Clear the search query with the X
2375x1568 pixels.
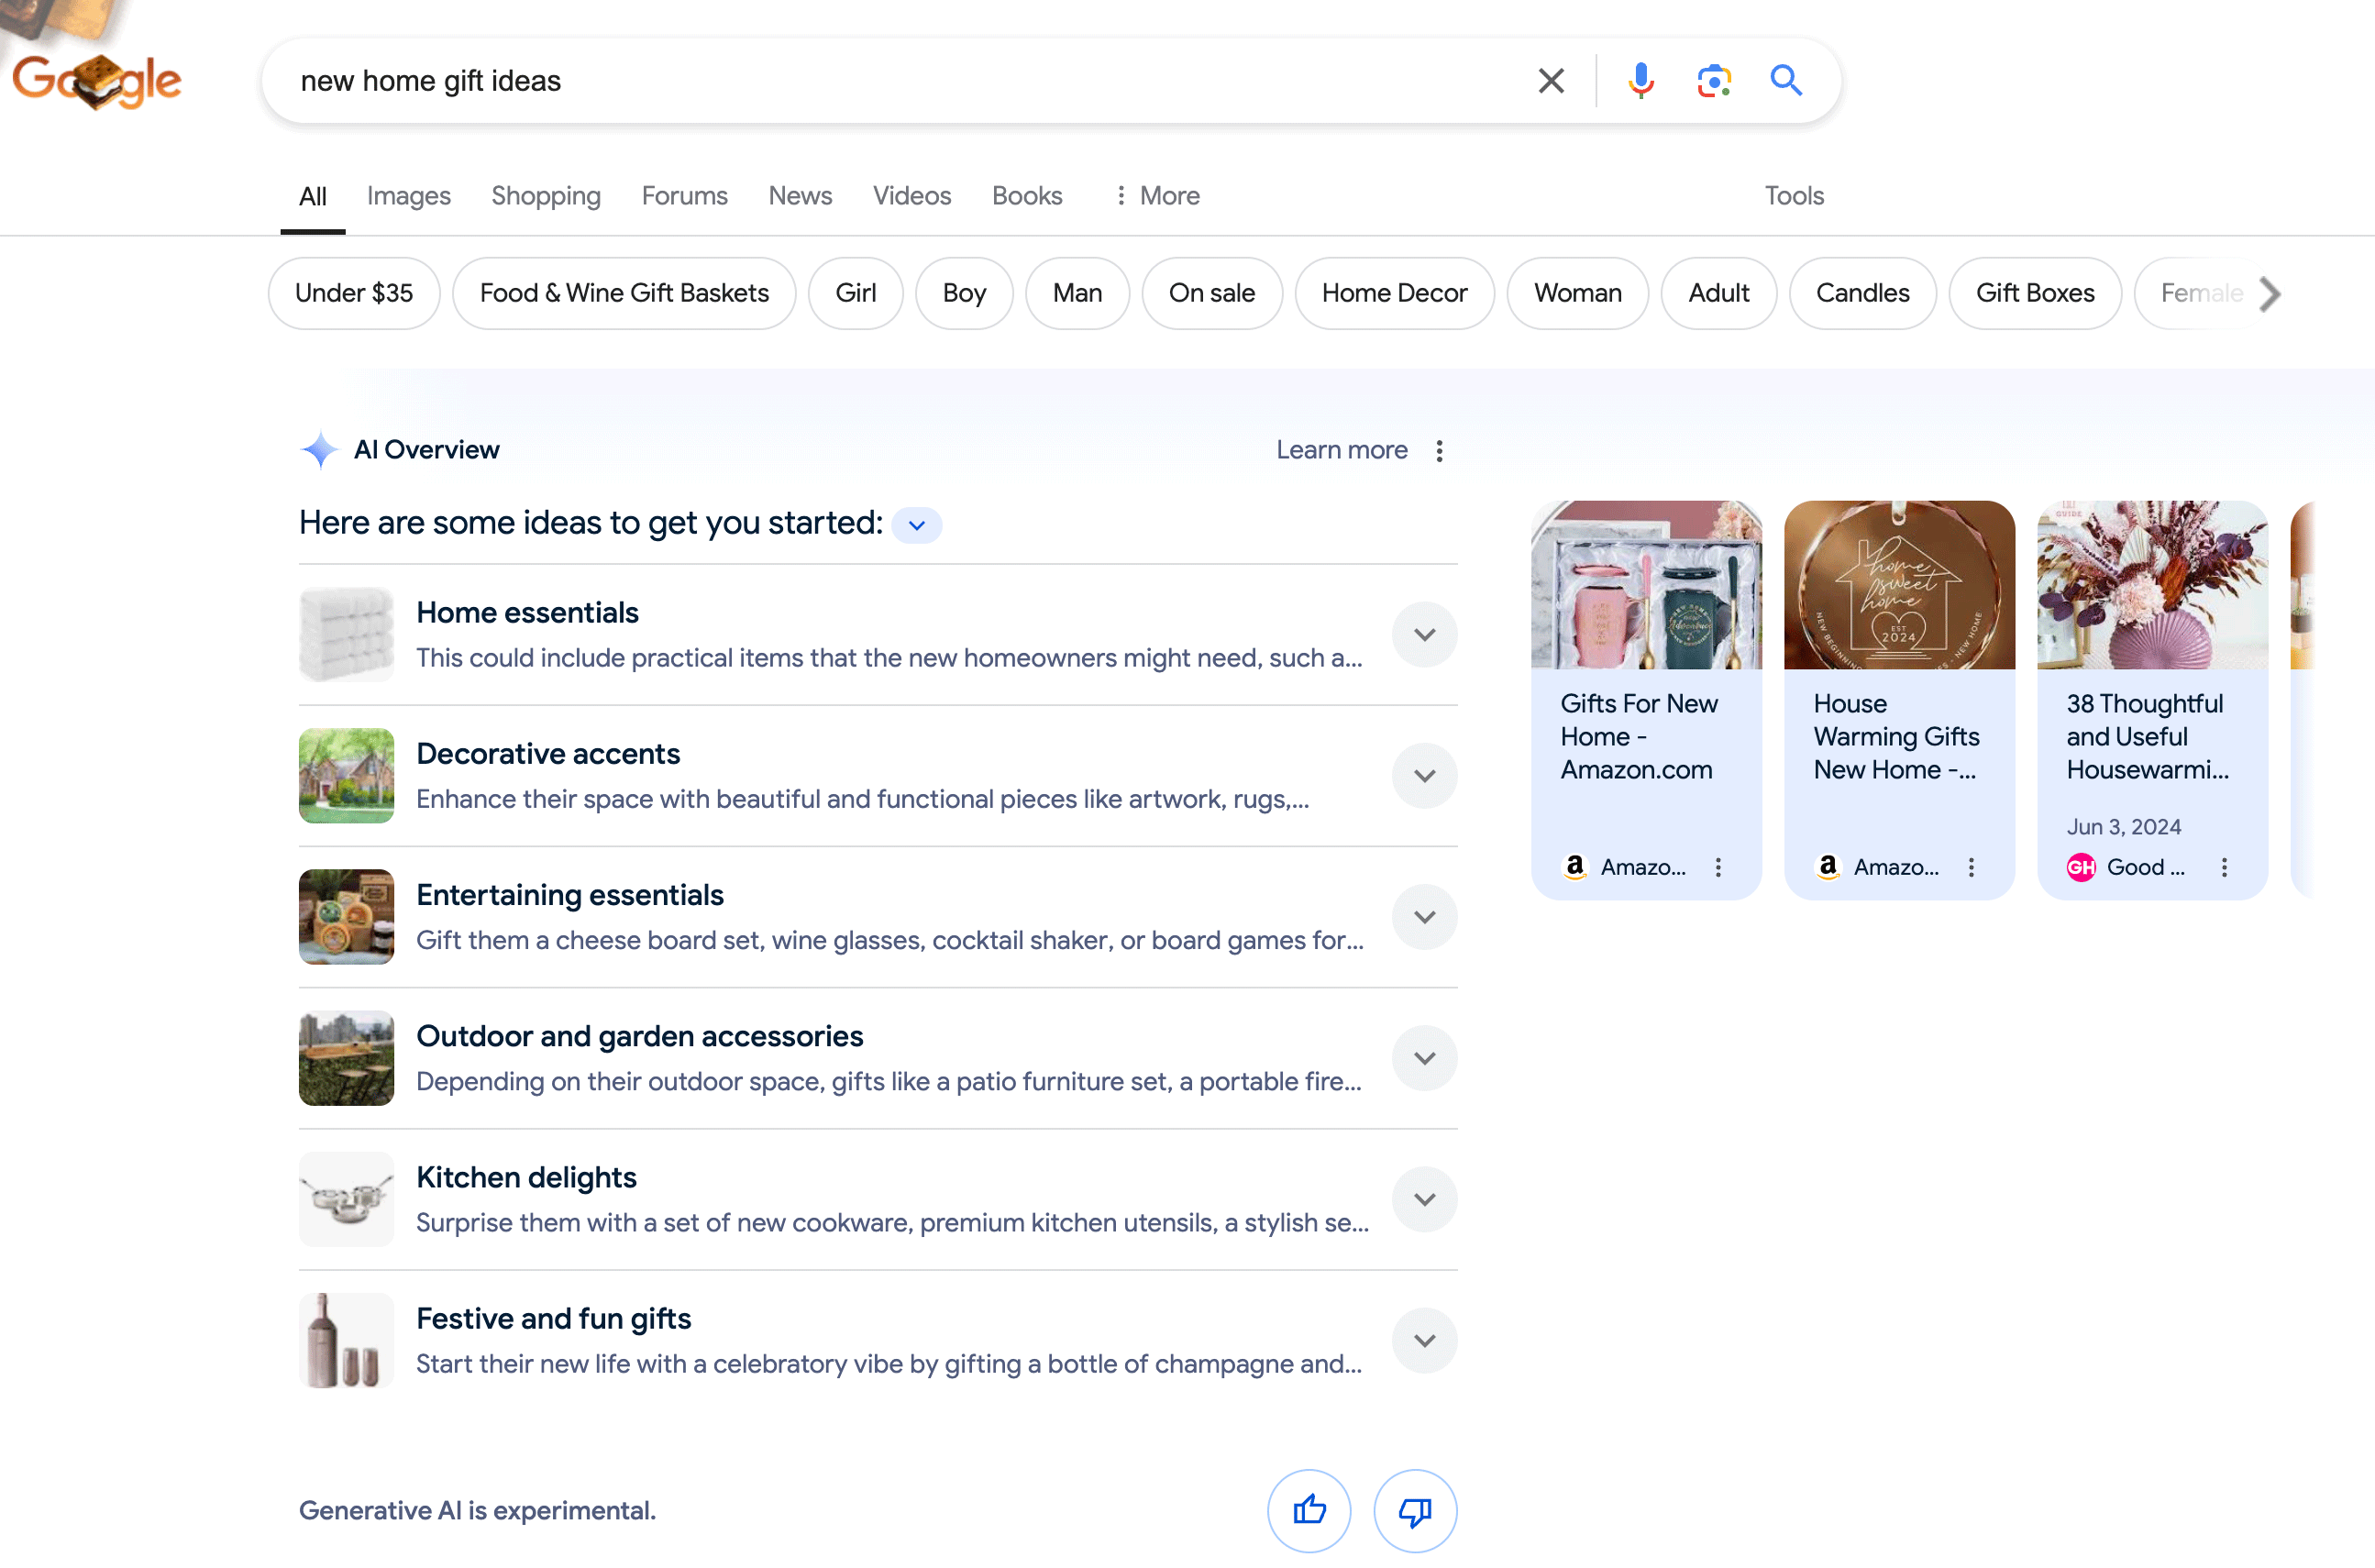click(x=1551, y=80)
